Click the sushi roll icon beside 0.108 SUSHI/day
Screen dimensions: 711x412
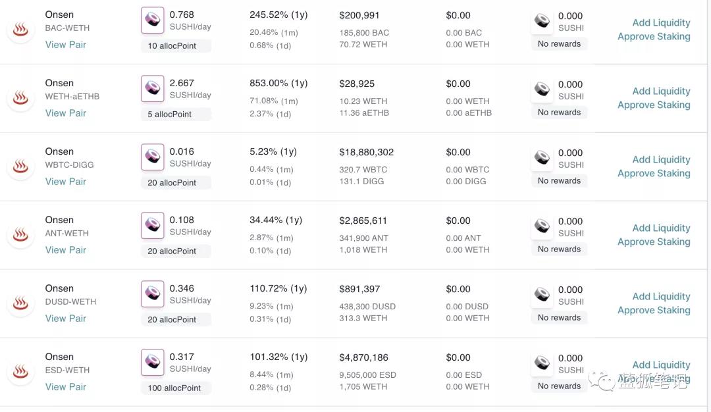click(152, 225)
